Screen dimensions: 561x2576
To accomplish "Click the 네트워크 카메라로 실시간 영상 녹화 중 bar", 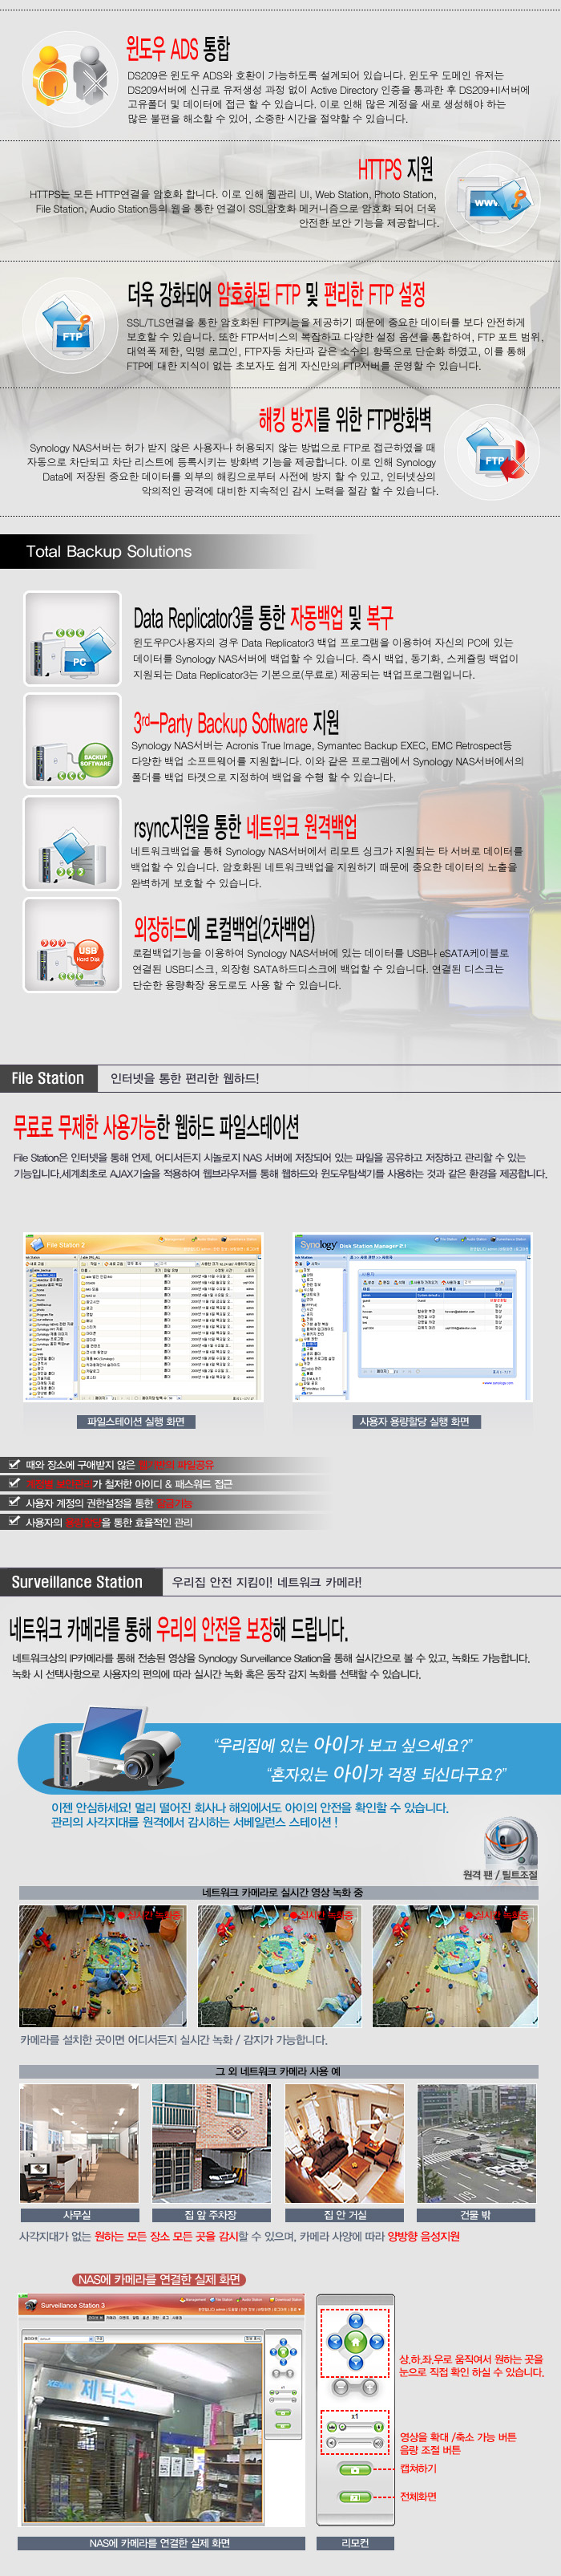I will tap(280, 1892).
